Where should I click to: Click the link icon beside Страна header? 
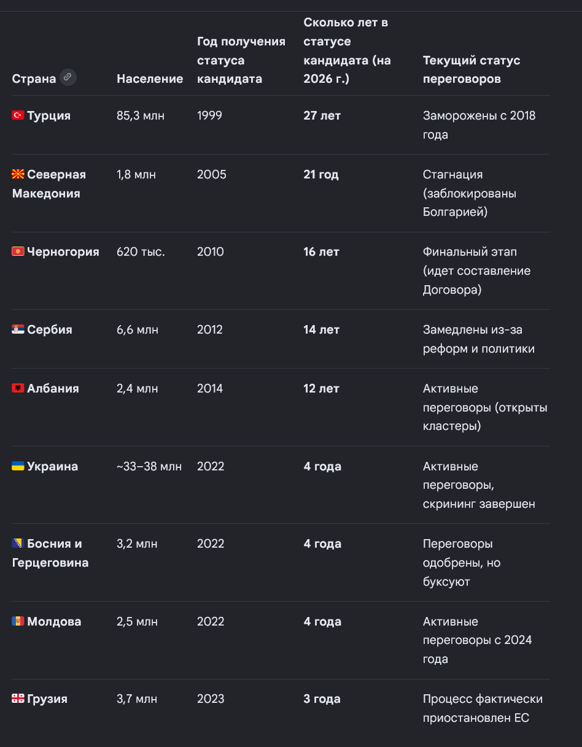coord(68,78)
